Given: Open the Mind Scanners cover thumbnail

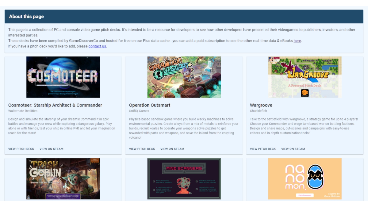Looking at the screenshot, I should [184, 179].
